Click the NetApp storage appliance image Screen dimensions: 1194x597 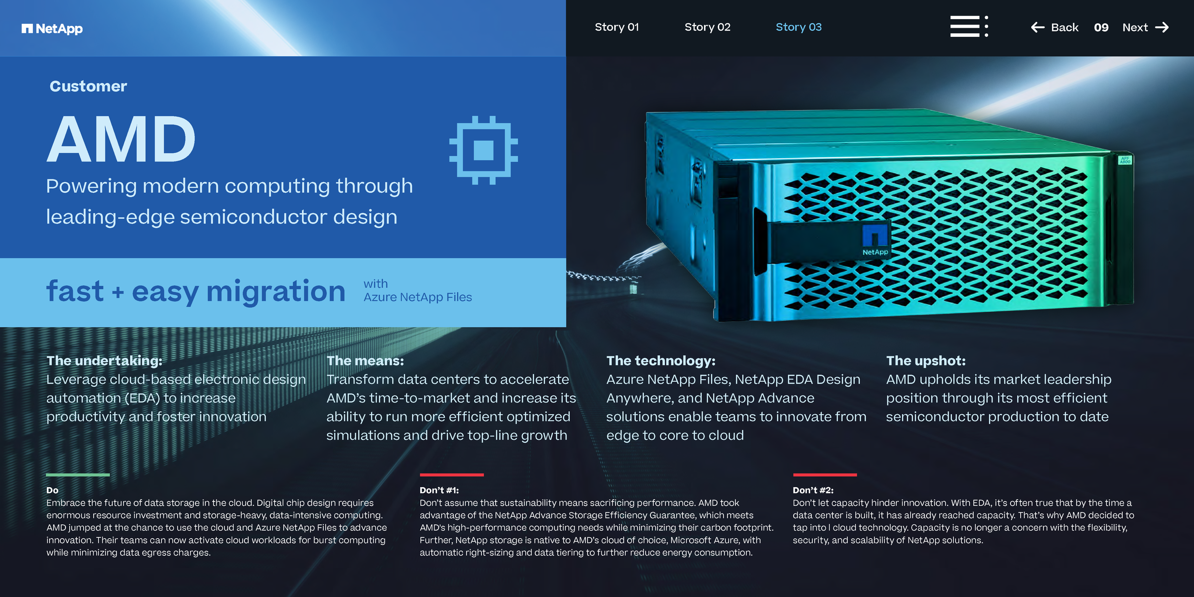pyautogui.click(x=889, y=216)
